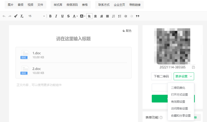The image size is (207, 122).
Task: Click 下载二维码 button
Action: click(161, 76)
